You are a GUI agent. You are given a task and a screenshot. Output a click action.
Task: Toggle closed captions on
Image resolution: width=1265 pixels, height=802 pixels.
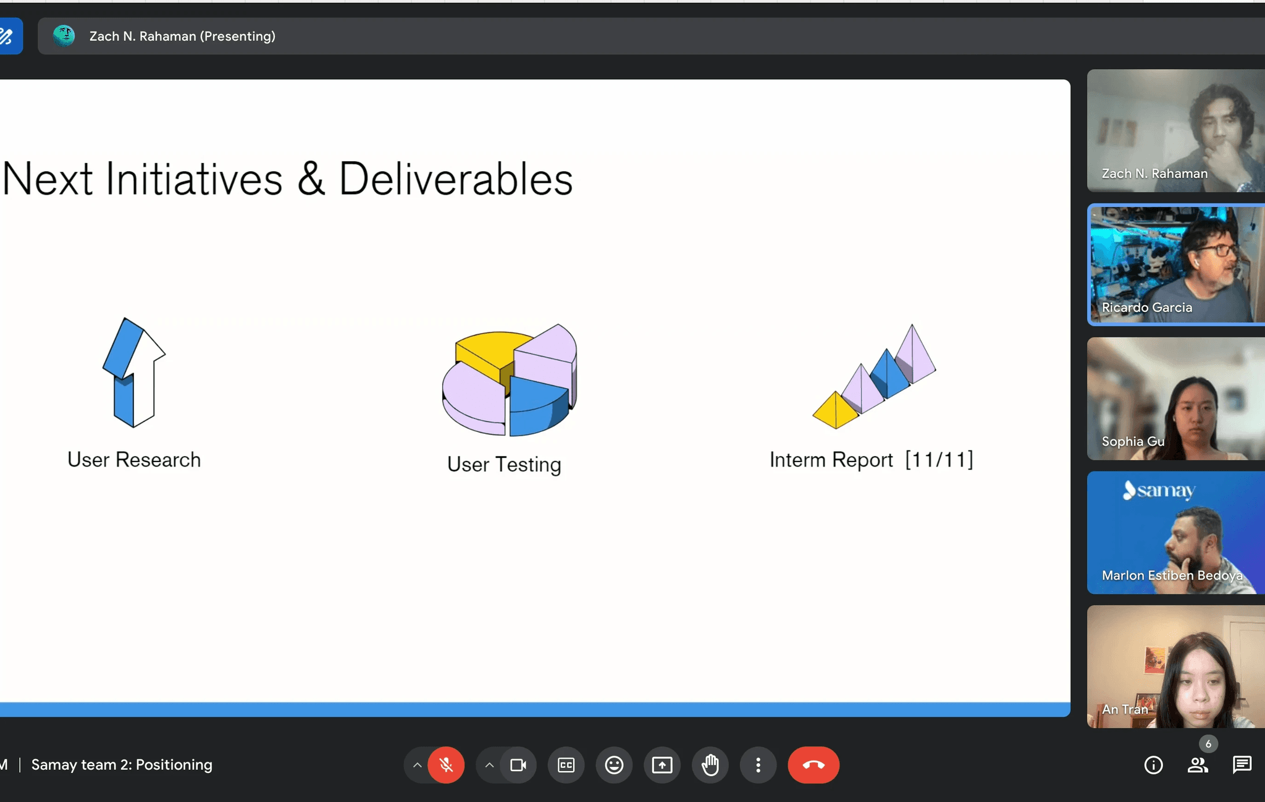566,765
